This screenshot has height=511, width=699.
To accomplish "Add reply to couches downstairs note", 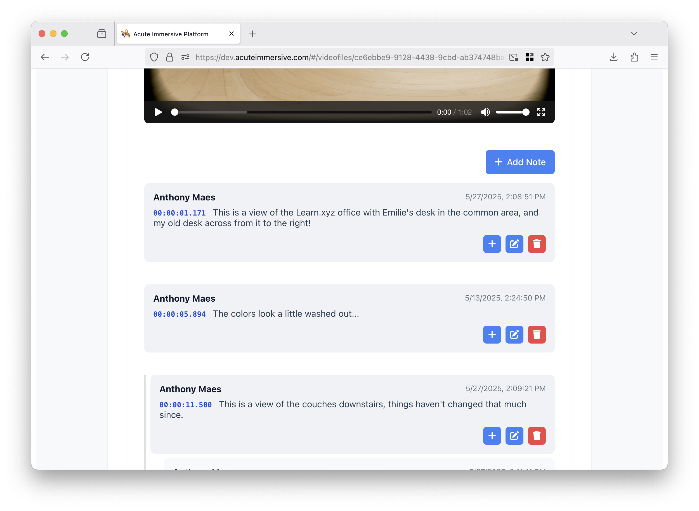I will 492,436.
